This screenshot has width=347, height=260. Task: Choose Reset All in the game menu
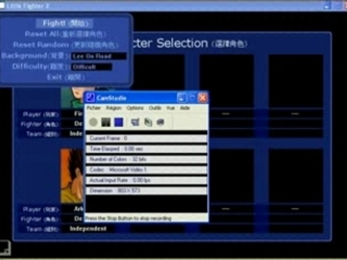tap(65, 34)
